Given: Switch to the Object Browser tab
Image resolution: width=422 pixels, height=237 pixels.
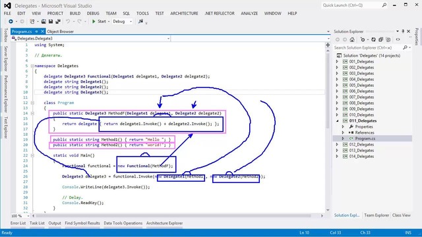Looking at the screenshot, I should click(60, 32).
